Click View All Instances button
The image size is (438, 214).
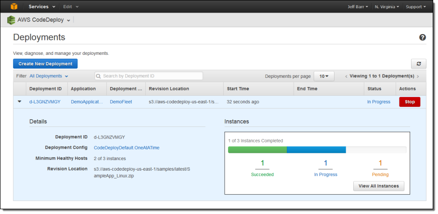pos(379,186)
